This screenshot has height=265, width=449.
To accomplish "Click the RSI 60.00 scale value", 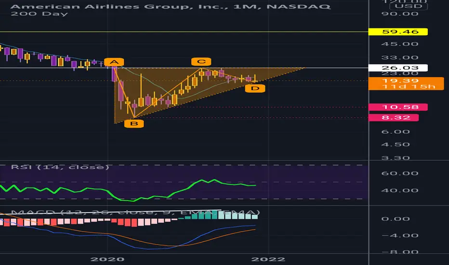I will [x=400, y=173].
